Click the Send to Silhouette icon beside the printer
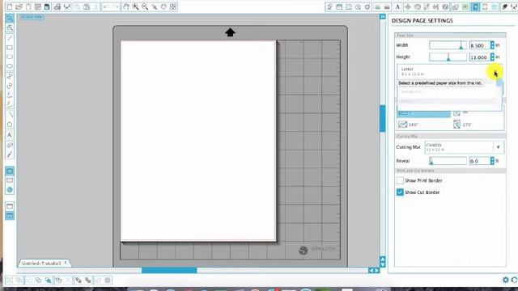 click(66, 6)
